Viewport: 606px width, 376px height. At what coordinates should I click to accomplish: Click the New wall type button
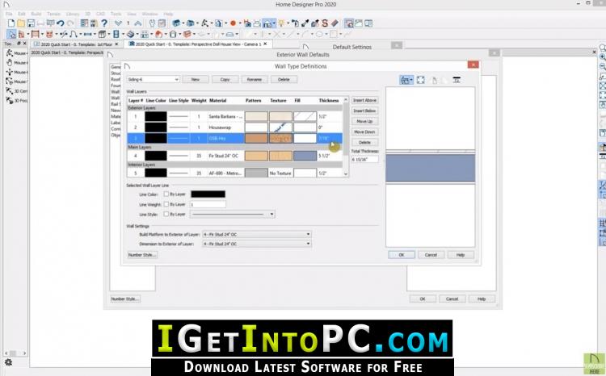click(x=196, y=79)
